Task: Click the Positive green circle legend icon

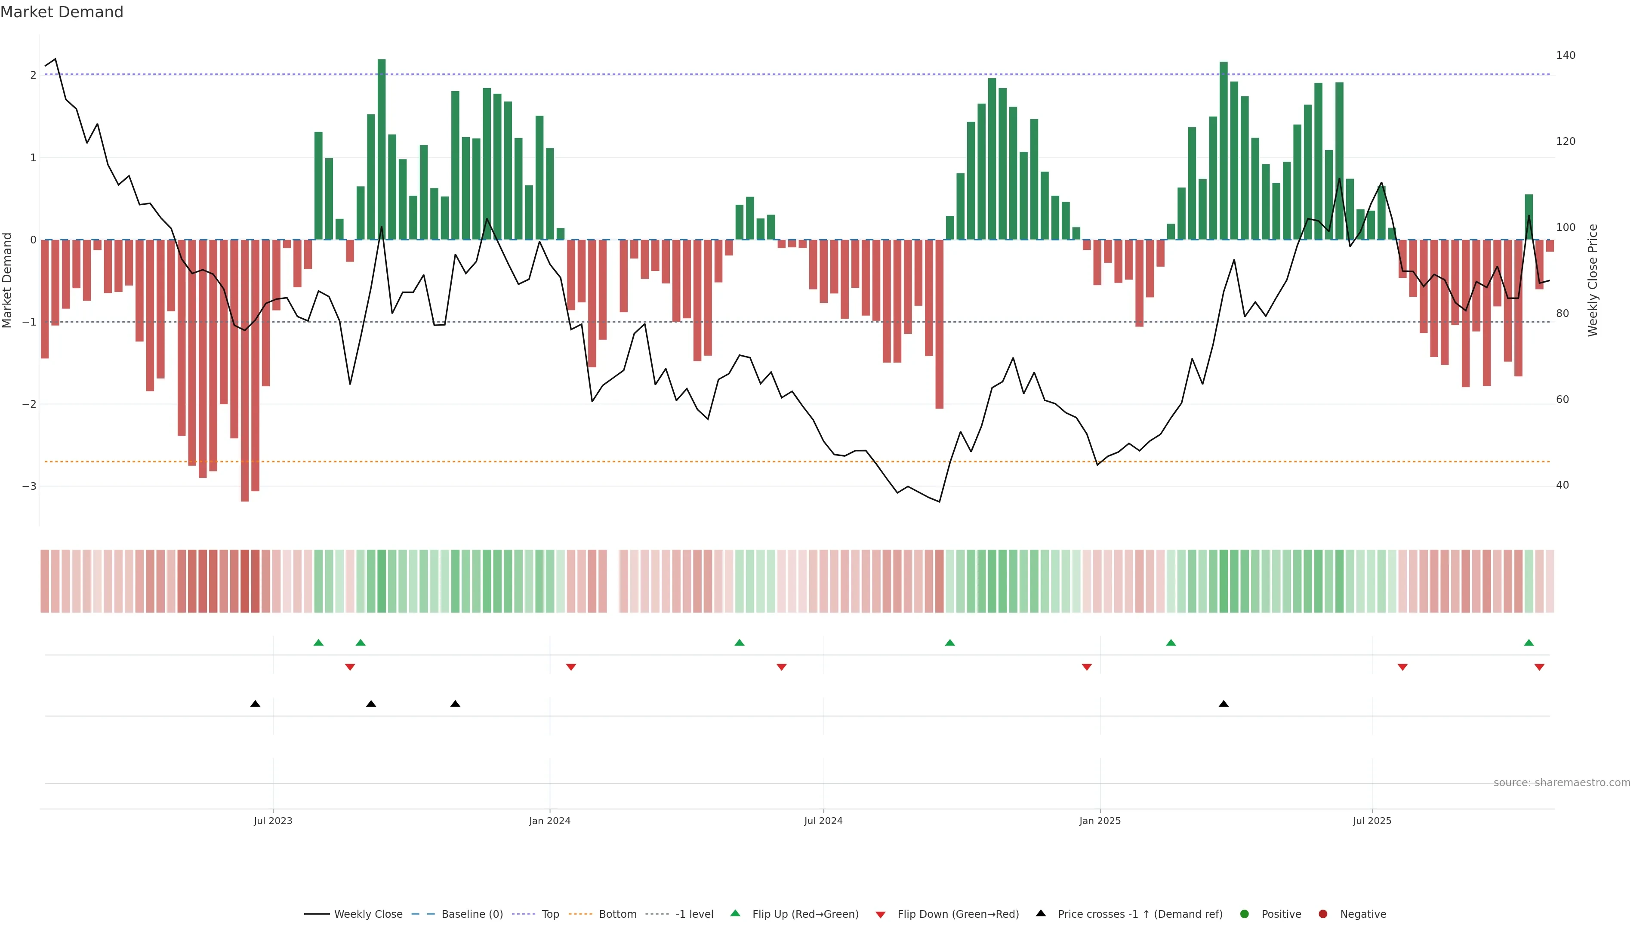Action: tap(1245, 914)
